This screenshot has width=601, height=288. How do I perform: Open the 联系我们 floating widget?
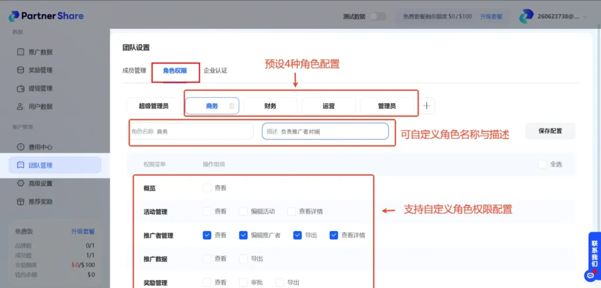(593, 253)
